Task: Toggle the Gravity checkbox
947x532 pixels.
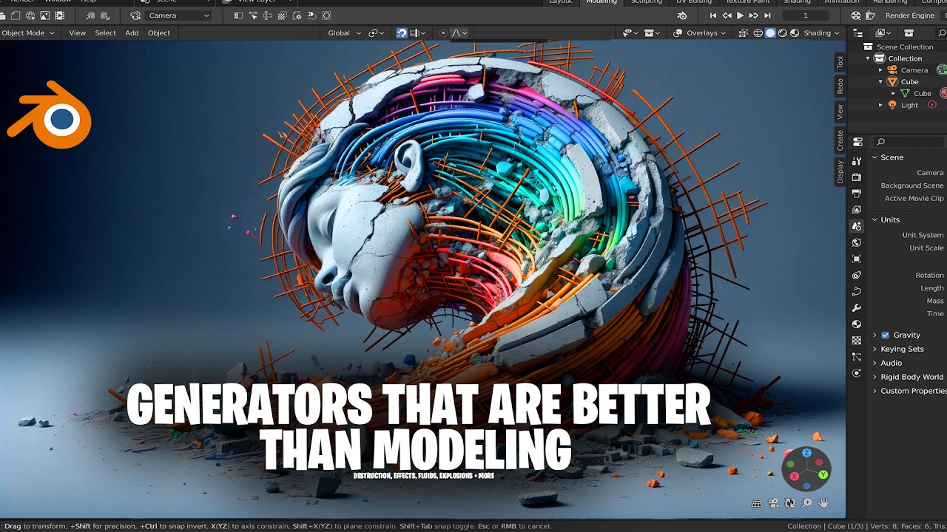Action: pos(885,335)
